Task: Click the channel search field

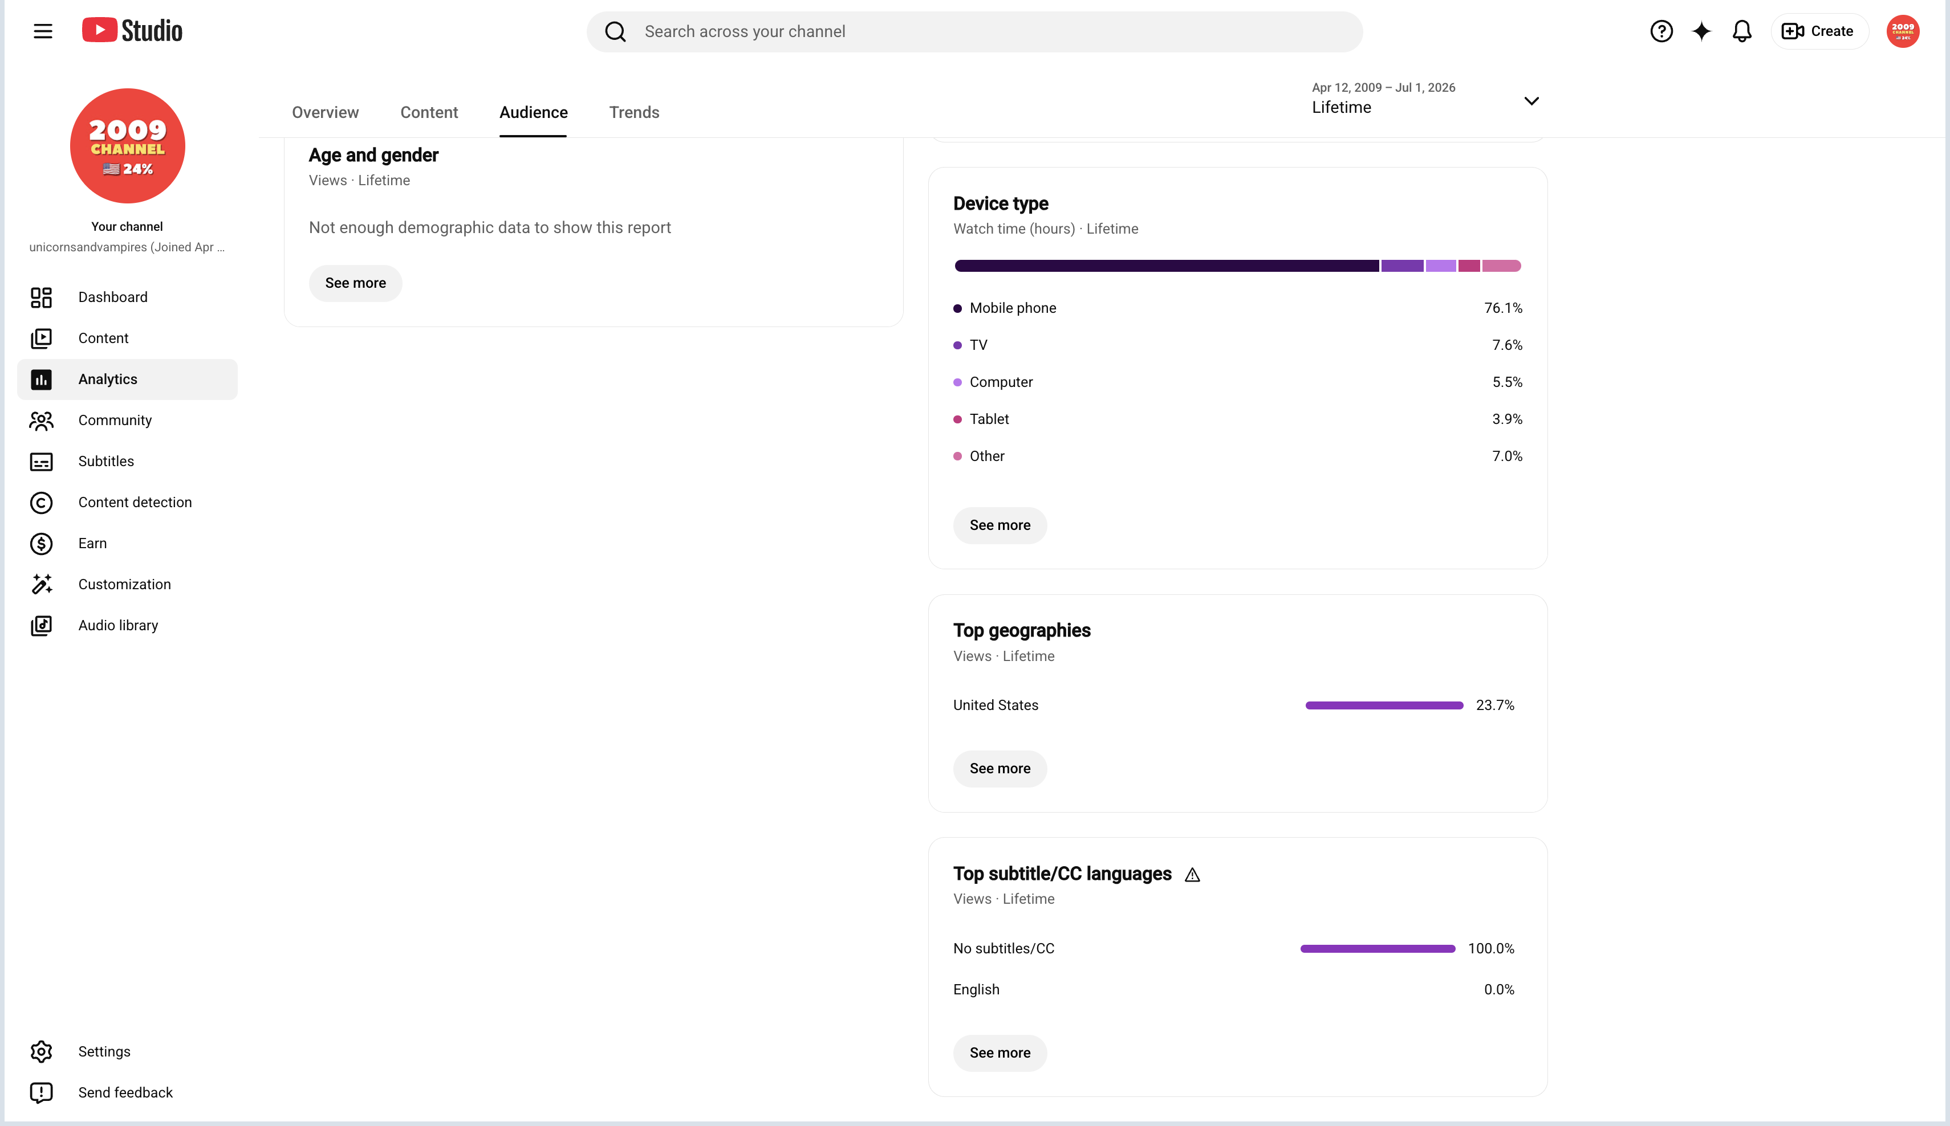Action: click(974, 32)
